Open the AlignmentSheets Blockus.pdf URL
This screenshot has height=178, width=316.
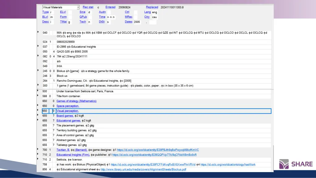click(x=143, y=169)
